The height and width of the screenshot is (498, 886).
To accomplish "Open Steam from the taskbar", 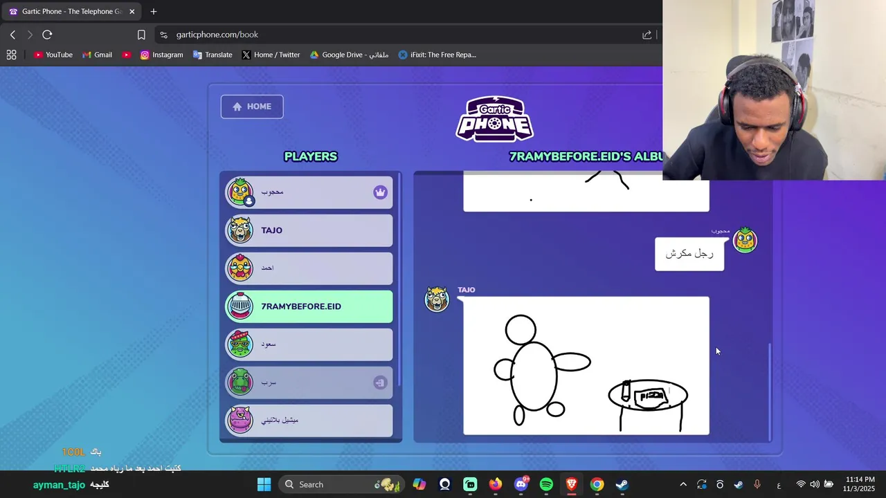I will pyautogui.click(x=622, y=484).
